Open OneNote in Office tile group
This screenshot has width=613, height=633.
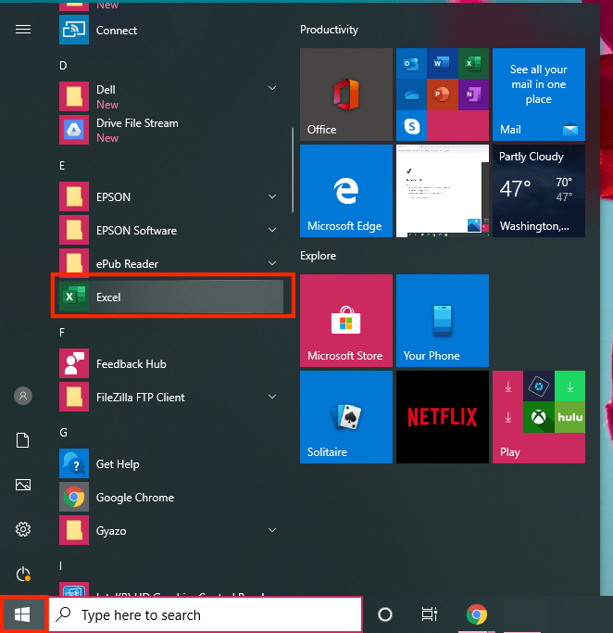click(x=473, y=95)
